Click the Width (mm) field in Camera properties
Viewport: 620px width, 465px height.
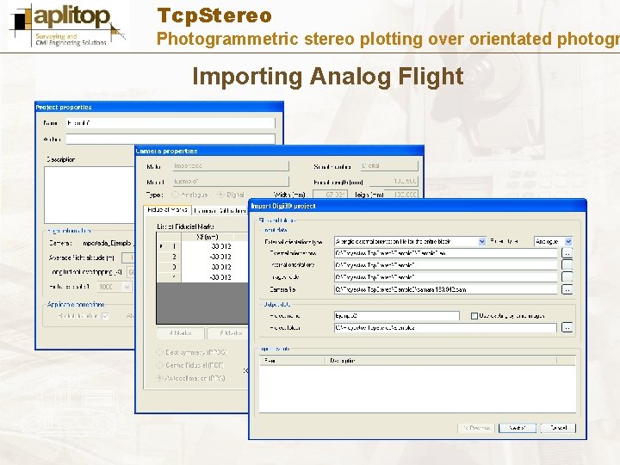pos(330,195)
